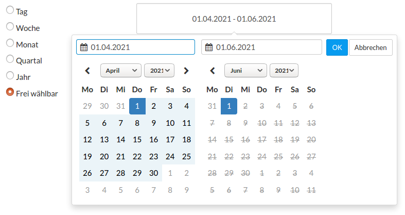Pick April 15 in the left calendar
The height and width of the screenshot is (215, 405).
pos(137,140)
